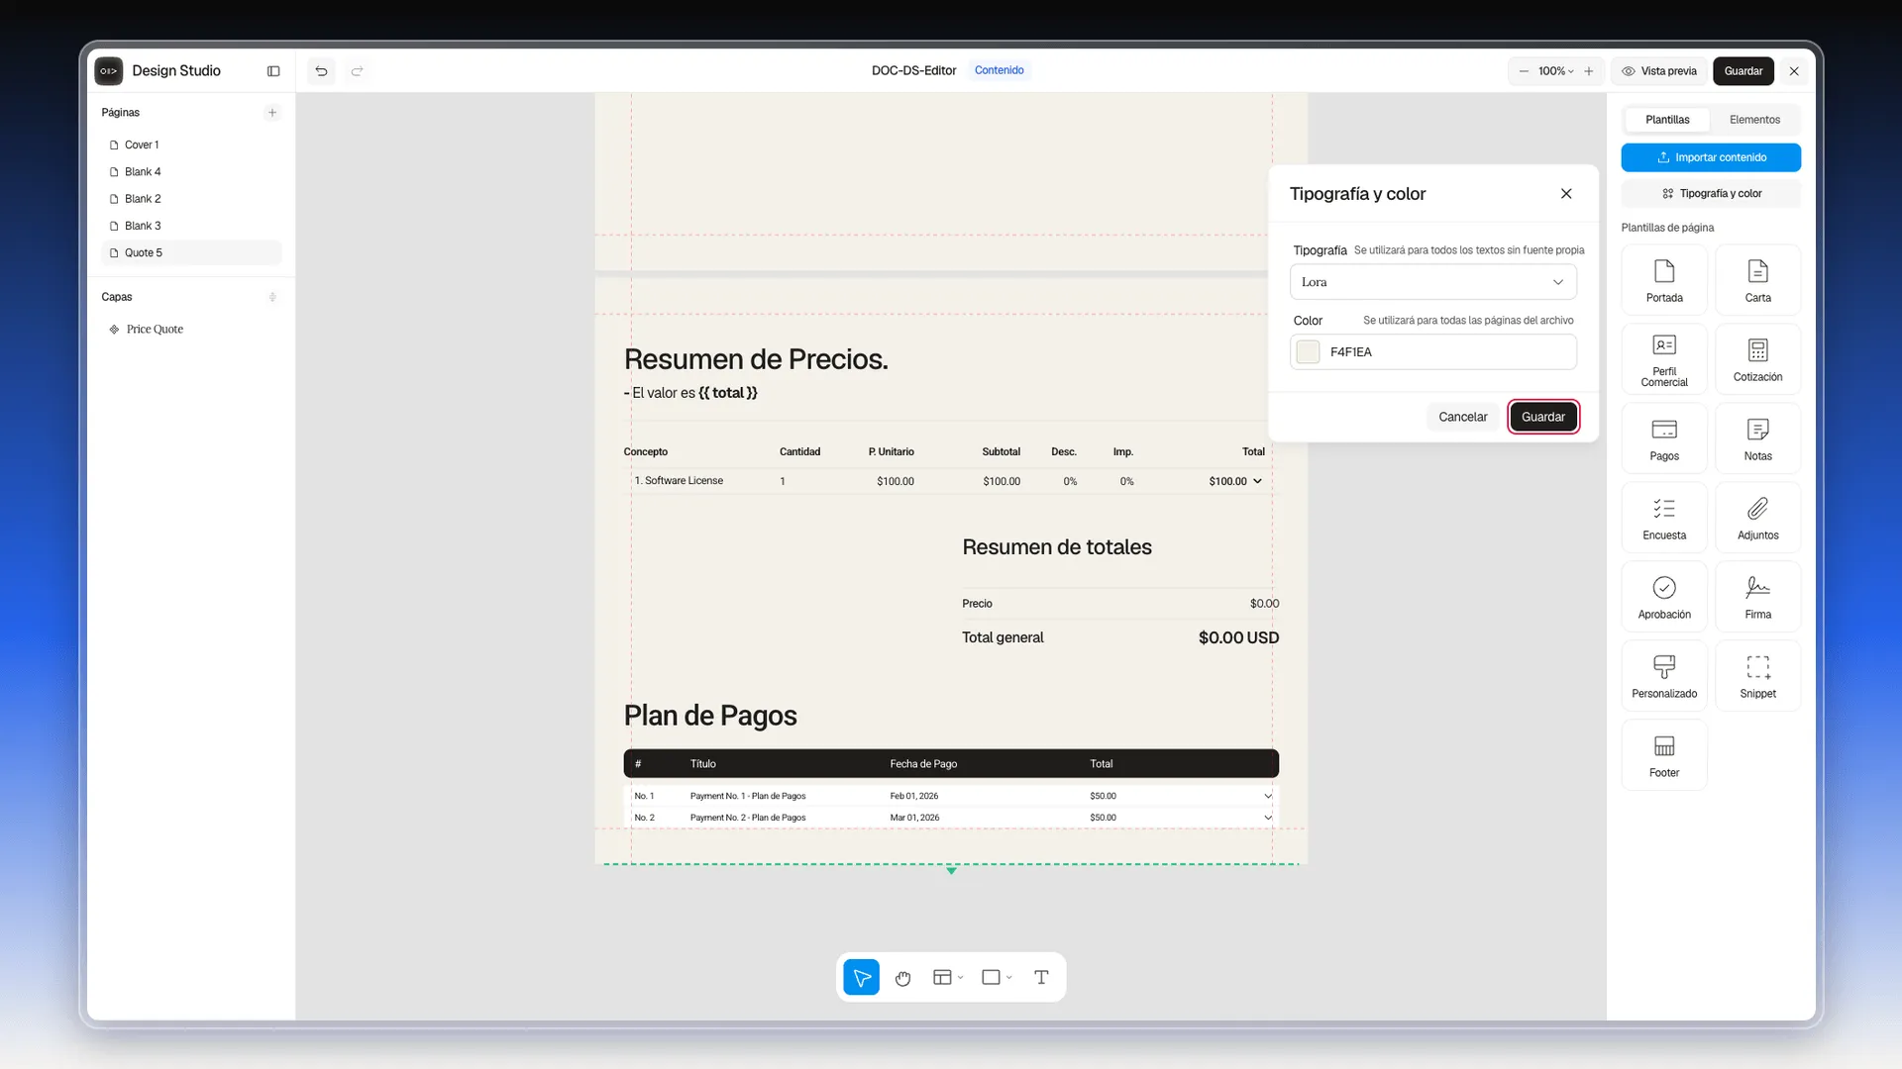Open the 100% zoom level dropdown
Image resolution: width=1902 pixels, height=1069 pixels.
(1555, 71)
